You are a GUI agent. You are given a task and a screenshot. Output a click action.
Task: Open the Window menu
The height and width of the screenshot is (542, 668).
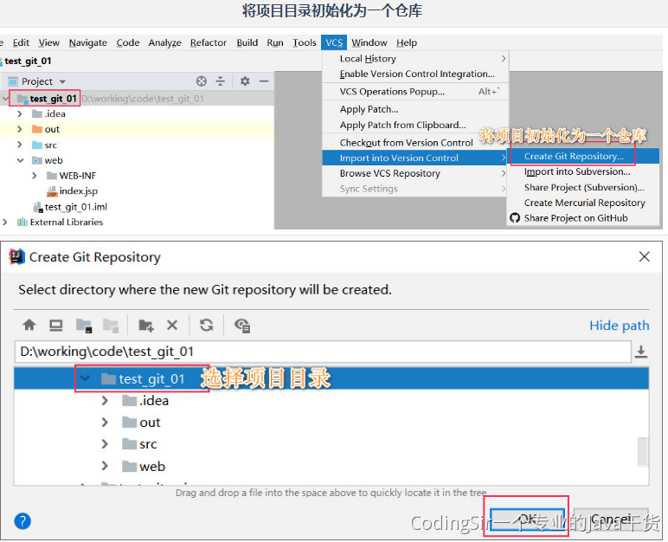pos(369,42)
